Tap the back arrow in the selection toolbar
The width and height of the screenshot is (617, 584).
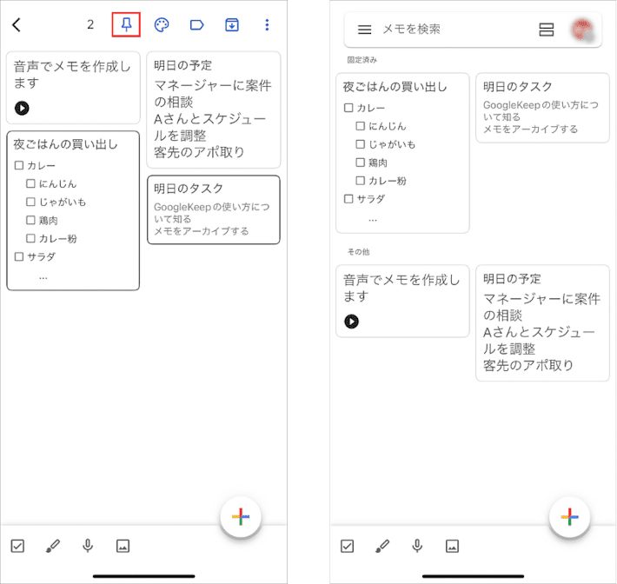17,25
